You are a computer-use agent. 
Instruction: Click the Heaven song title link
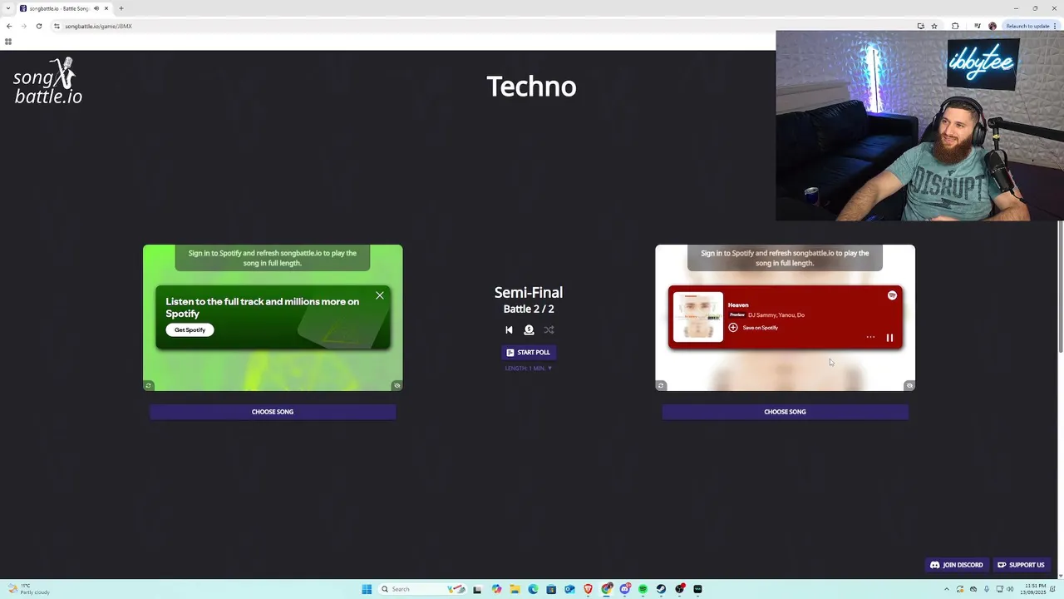(738, 305)
